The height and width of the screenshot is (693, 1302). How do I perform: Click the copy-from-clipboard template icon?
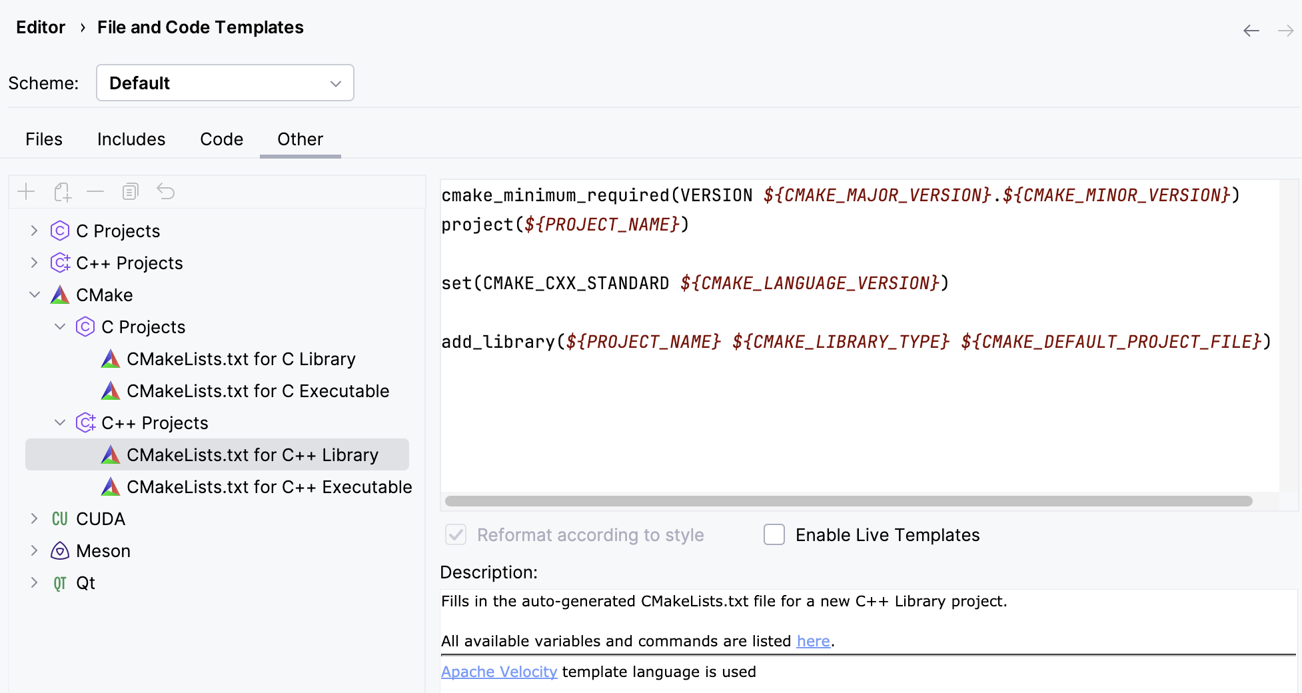pyautogui.click(x=61, y=192)
